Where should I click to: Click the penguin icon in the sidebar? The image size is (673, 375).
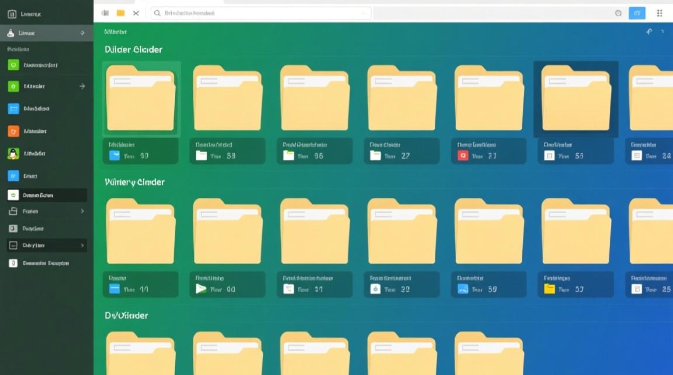(14, 153)
